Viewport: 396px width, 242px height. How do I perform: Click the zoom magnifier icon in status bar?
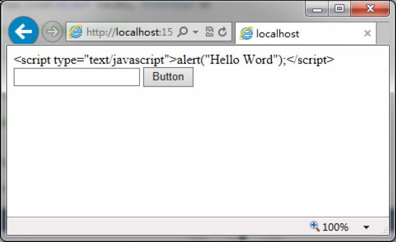(x=315, y=226)
